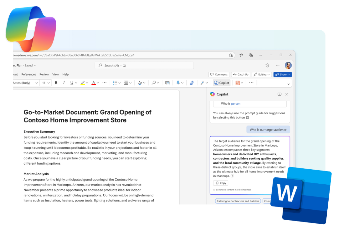The image size is (338, 229).
Task: Toggle the Copilot ribbon button
Action: [x=222, y=83]
